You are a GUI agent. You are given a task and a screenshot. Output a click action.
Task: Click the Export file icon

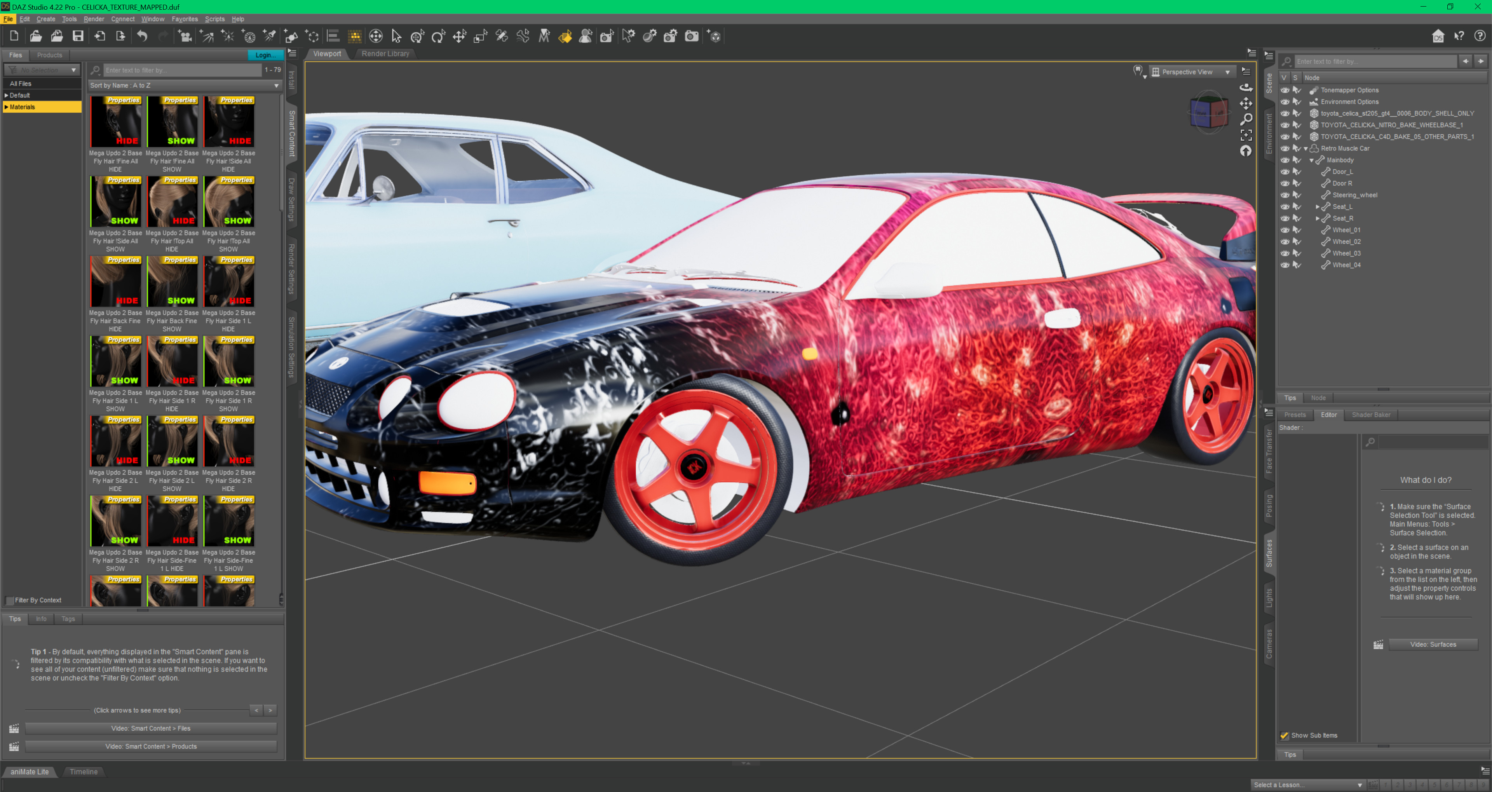point(120,37)
